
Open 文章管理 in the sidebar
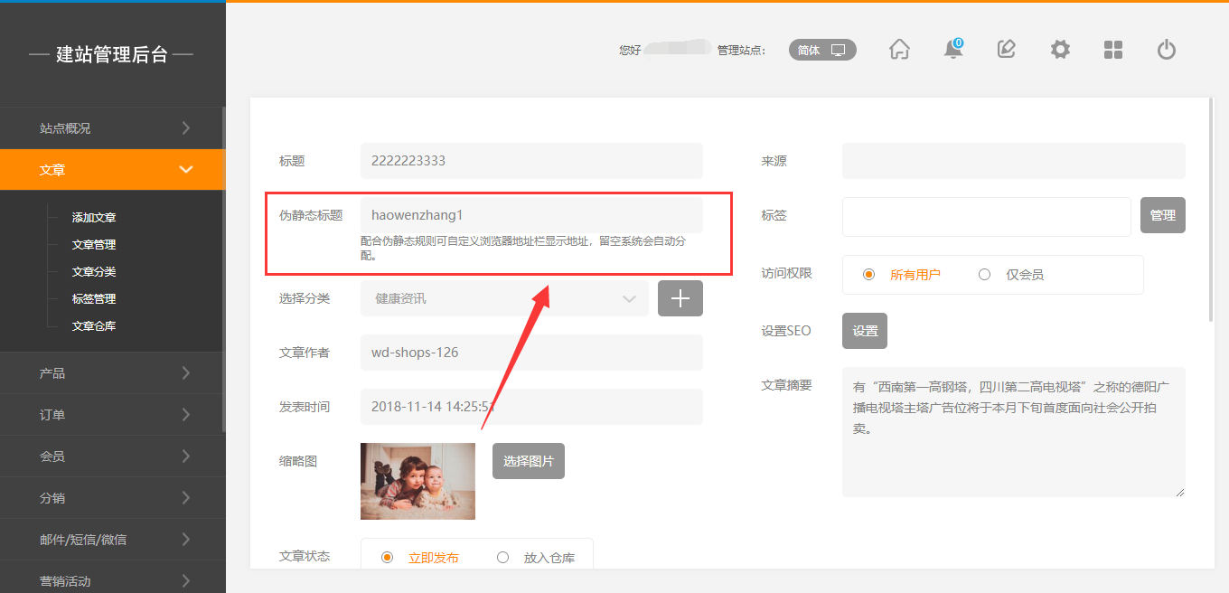pos(94,245)
